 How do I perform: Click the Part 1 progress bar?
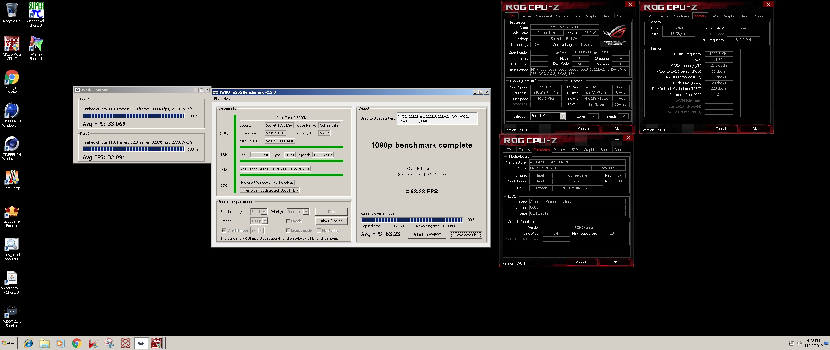[134, 116]
